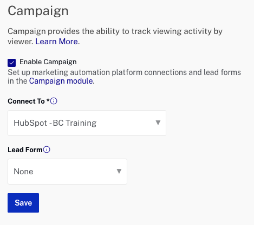Click the white Save button text
The image size is (254, 225).
click(23, 203)
